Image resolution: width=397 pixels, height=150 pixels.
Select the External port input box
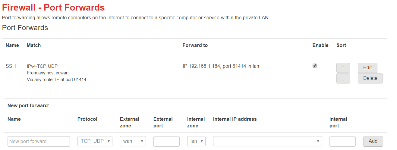click(166, 141)
